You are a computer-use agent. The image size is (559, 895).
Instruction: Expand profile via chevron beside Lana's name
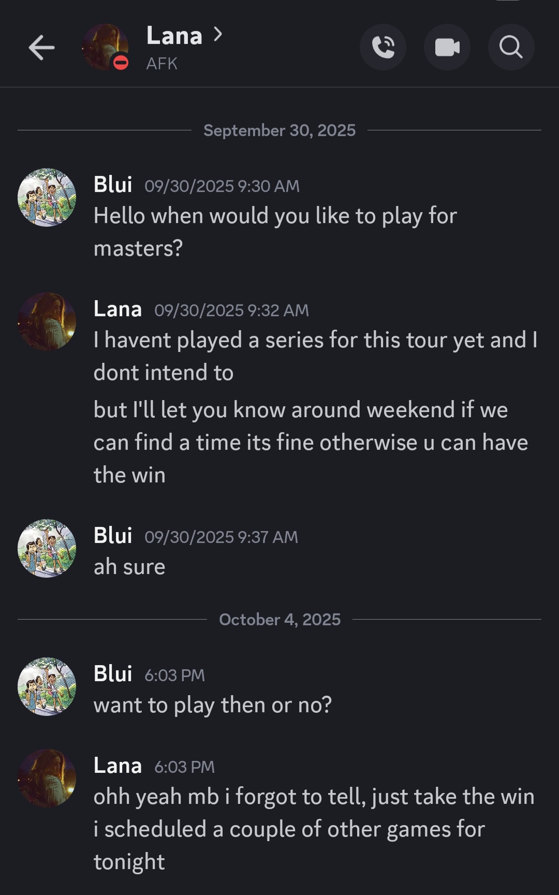[218, 35]
